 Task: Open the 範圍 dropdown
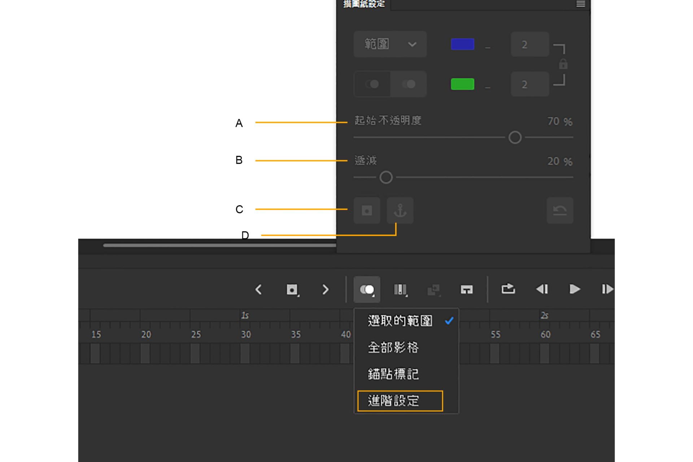(390, 44)
